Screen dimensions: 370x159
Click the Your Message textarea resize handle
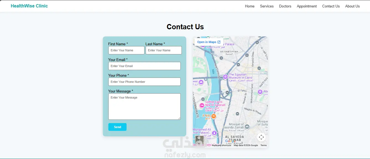[x=179, y=118]
